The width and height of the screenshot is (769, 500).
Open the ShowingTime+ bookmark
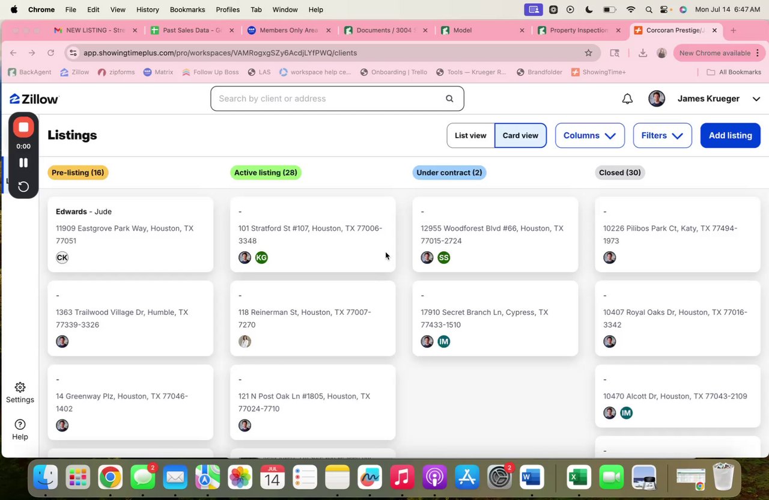(x=599, y=72)
